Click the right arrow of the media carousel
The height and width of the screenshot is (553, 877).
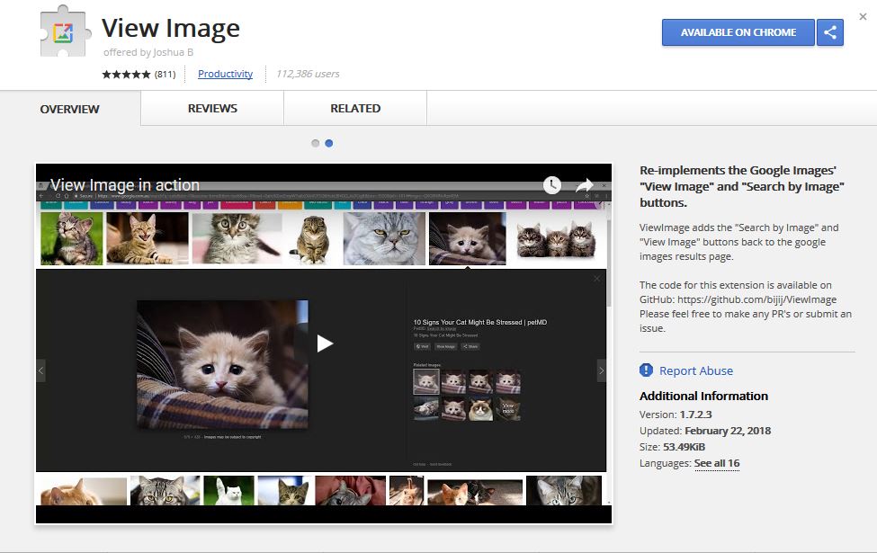click(602, 369)
